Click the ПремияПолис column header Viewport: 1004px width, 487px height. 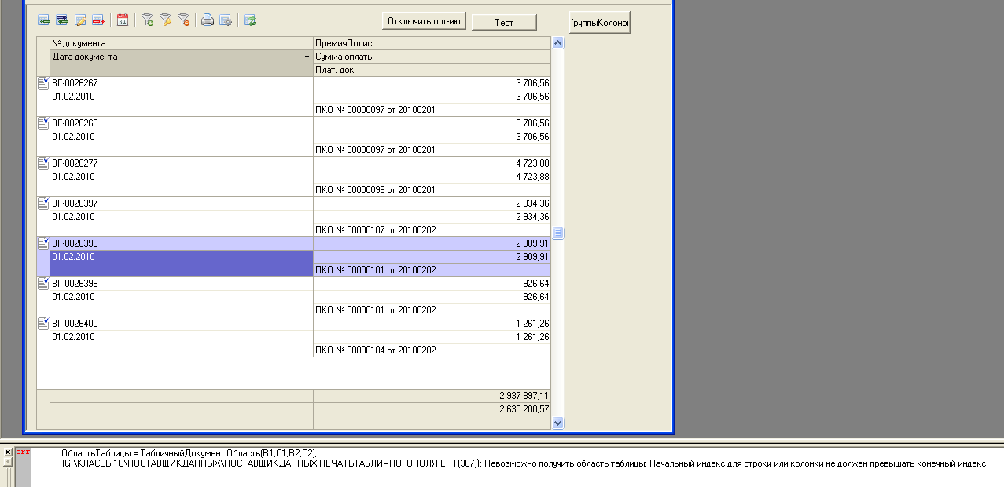tap(431, 43)
